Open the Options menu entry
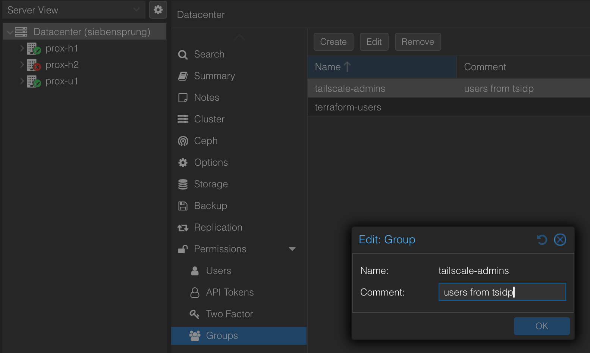This screenshot has height=353, width=590. pyautogui.click(x=239, y=163)
